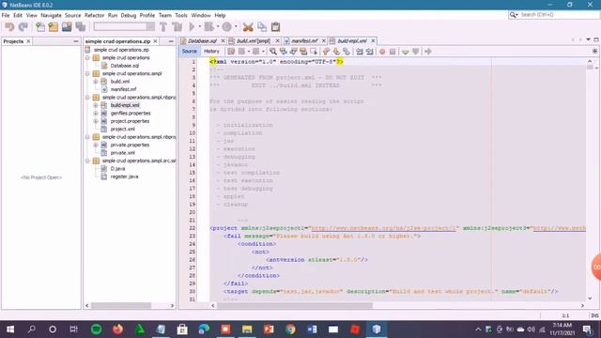Image resolution: width=601 pixels, height=338 pixels.
Task: Click the Find Next Occurrence icon
Action: [x=294, y=52]
